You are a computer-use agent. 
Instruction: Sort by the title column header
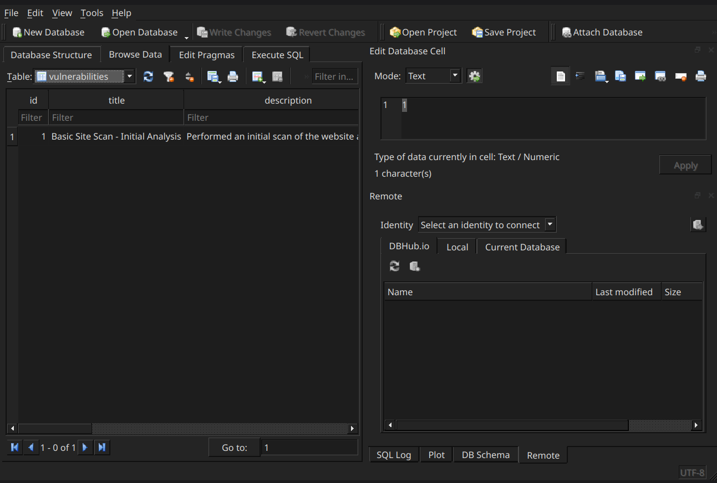(x=116, y=100)
